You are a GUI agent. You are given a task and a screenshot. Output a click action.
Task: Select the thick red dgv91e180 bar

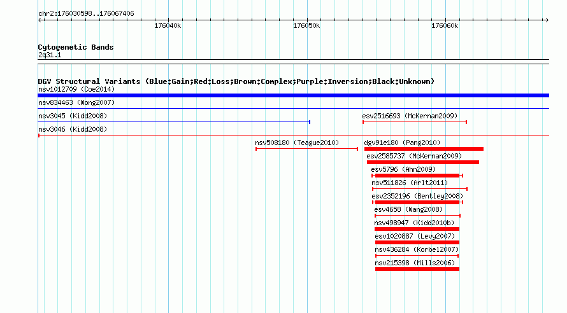point(424,149)
